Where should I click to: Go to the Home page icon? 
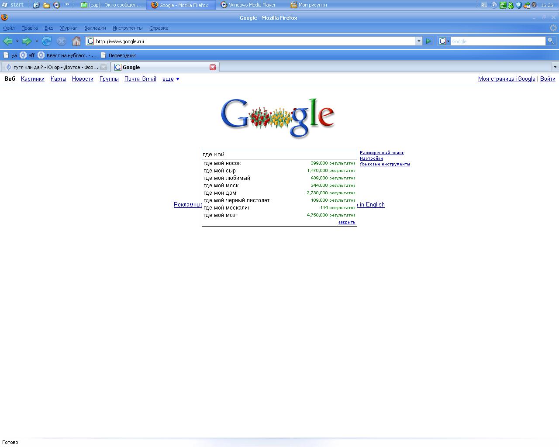click(76, 41)
